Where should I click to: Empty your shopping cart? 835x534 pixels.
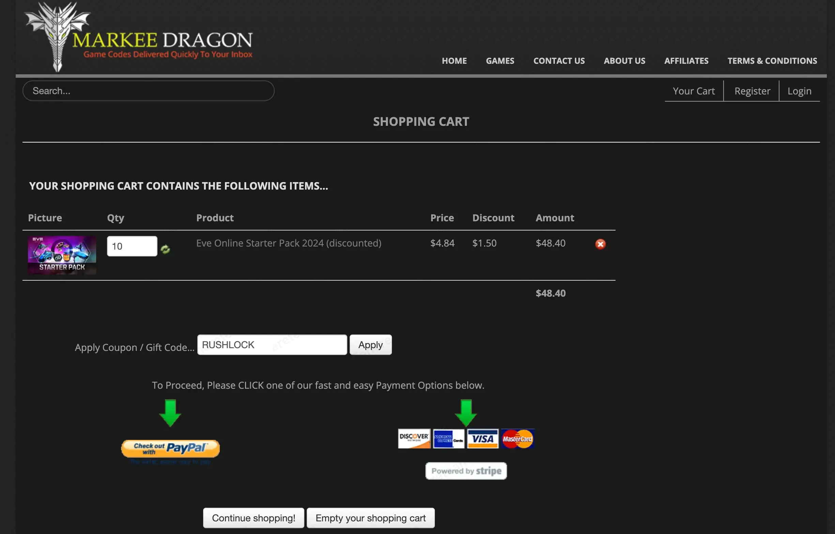tap(370, 518)
